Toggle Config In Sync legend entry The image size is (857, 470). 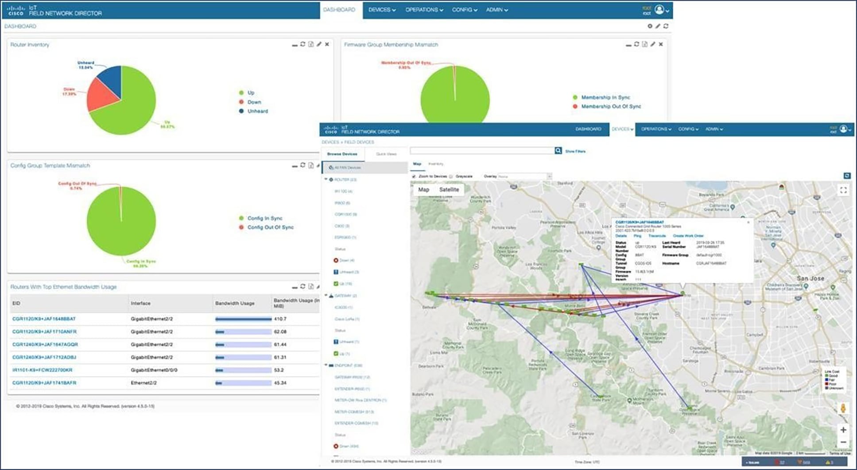[x=260, y=218]
